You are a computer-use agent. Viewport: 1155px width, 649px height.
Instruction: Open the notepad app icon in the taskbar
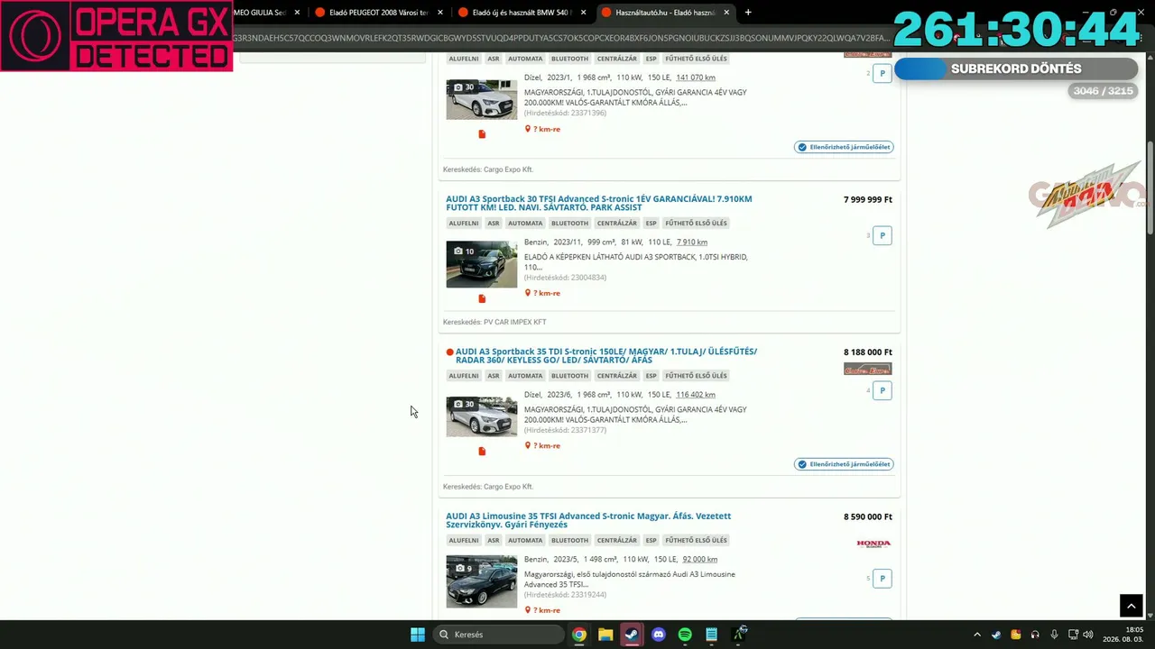[711, 635]
